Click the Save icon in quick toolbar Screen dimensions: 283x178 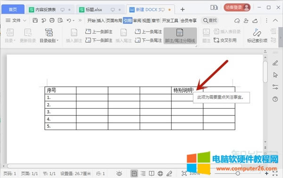tap(35, 20)
